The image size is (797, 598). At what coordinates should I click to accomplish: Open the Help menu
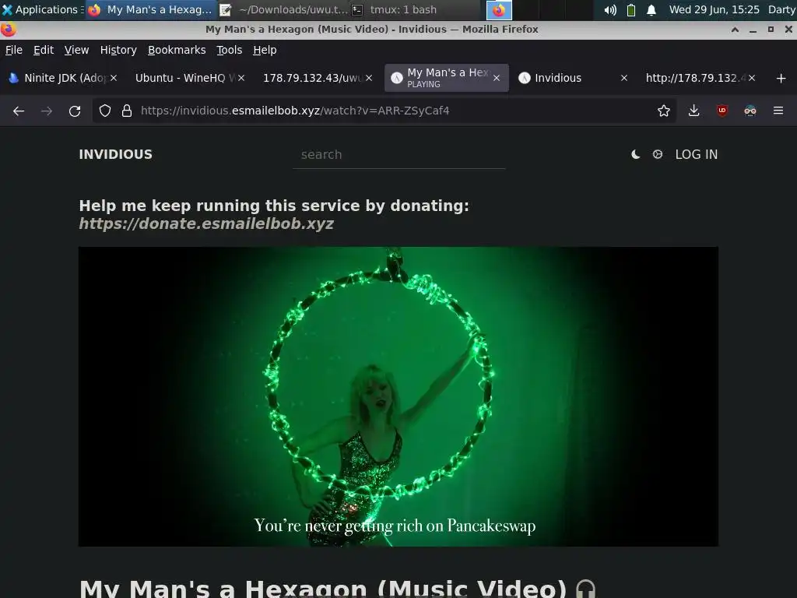pyautogui.click(x=265, y=50)
